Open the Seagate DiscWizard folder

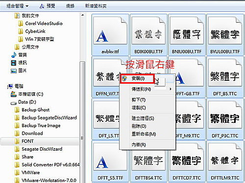pos(38,149)
